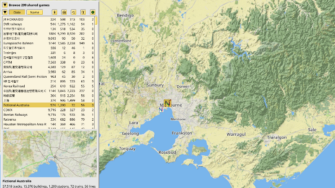Open the dropdown arrow beside Date button
335x188 pixels.
coord(5,12)
